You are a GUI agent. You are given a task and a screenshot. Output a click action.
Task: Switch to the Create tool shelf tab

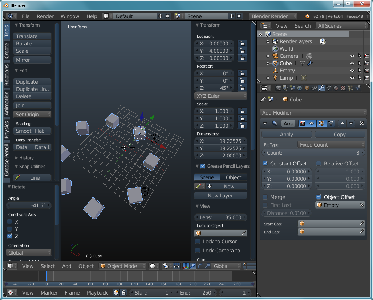[x=7, y=51]
